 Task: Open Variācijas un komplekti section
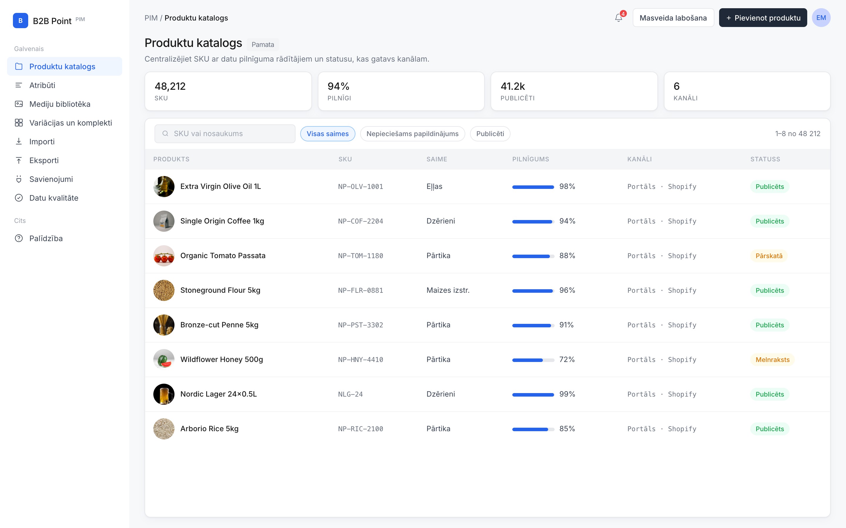pyautogui.click(x=65, y=123)
